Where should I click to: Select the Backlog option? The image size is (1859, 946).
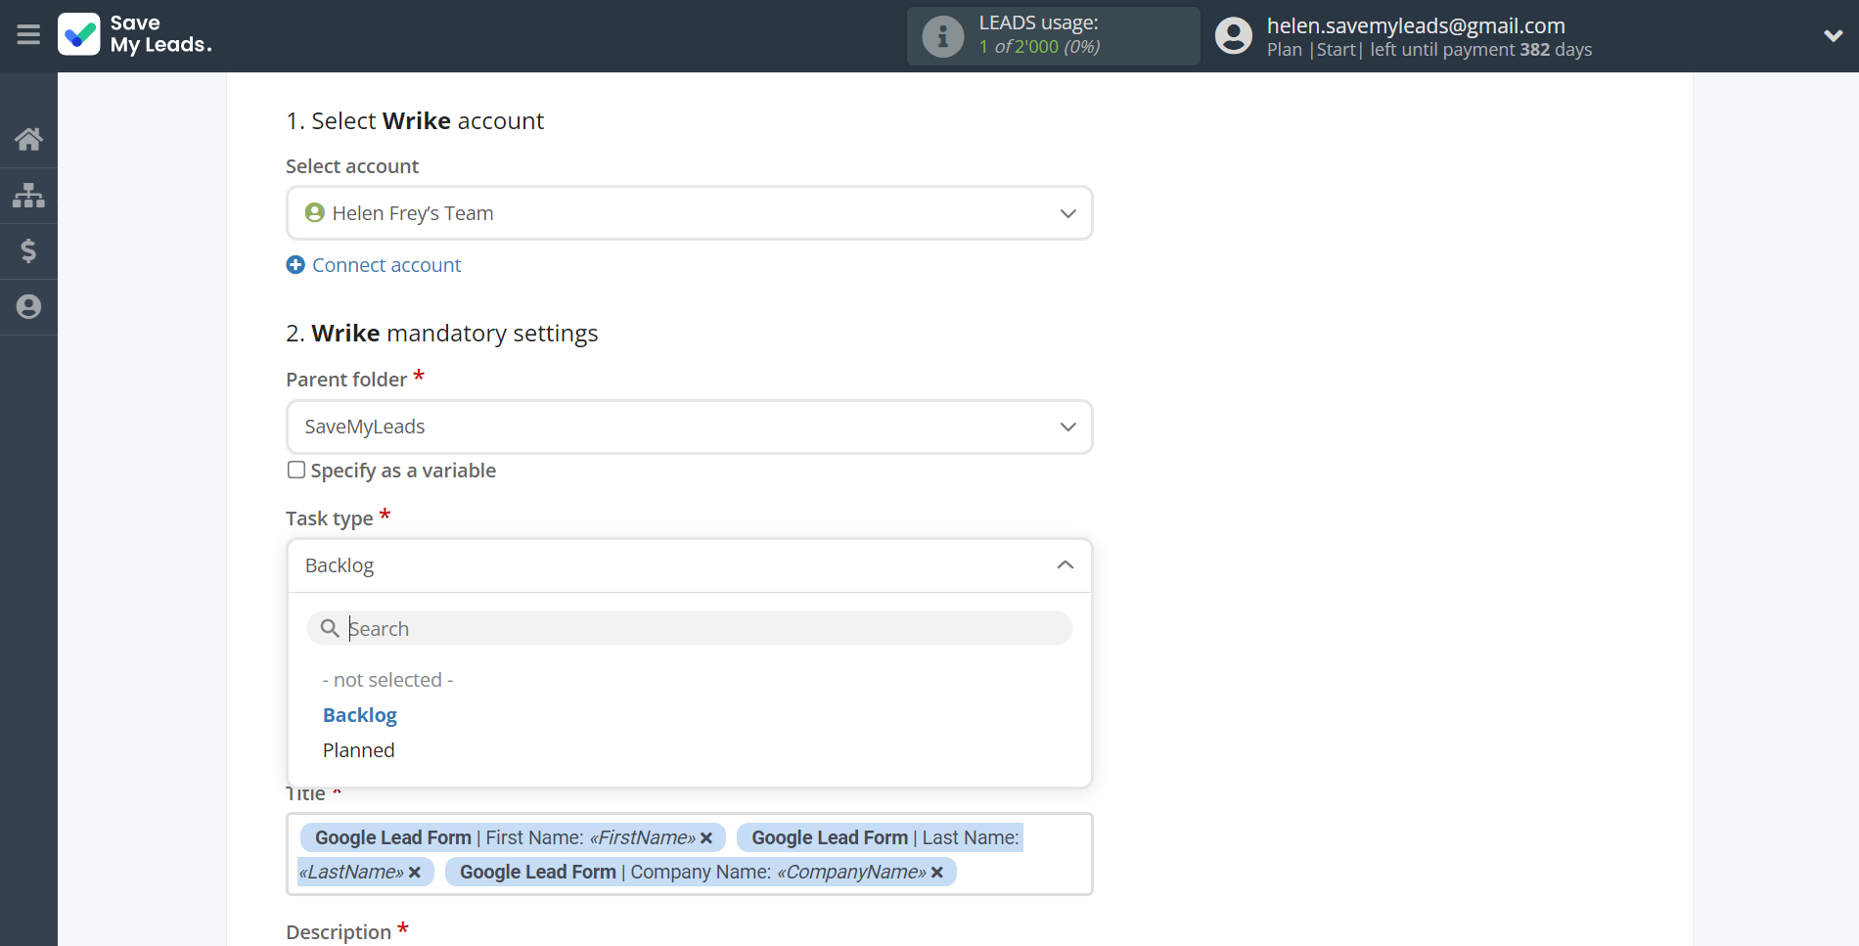(360, 715)
